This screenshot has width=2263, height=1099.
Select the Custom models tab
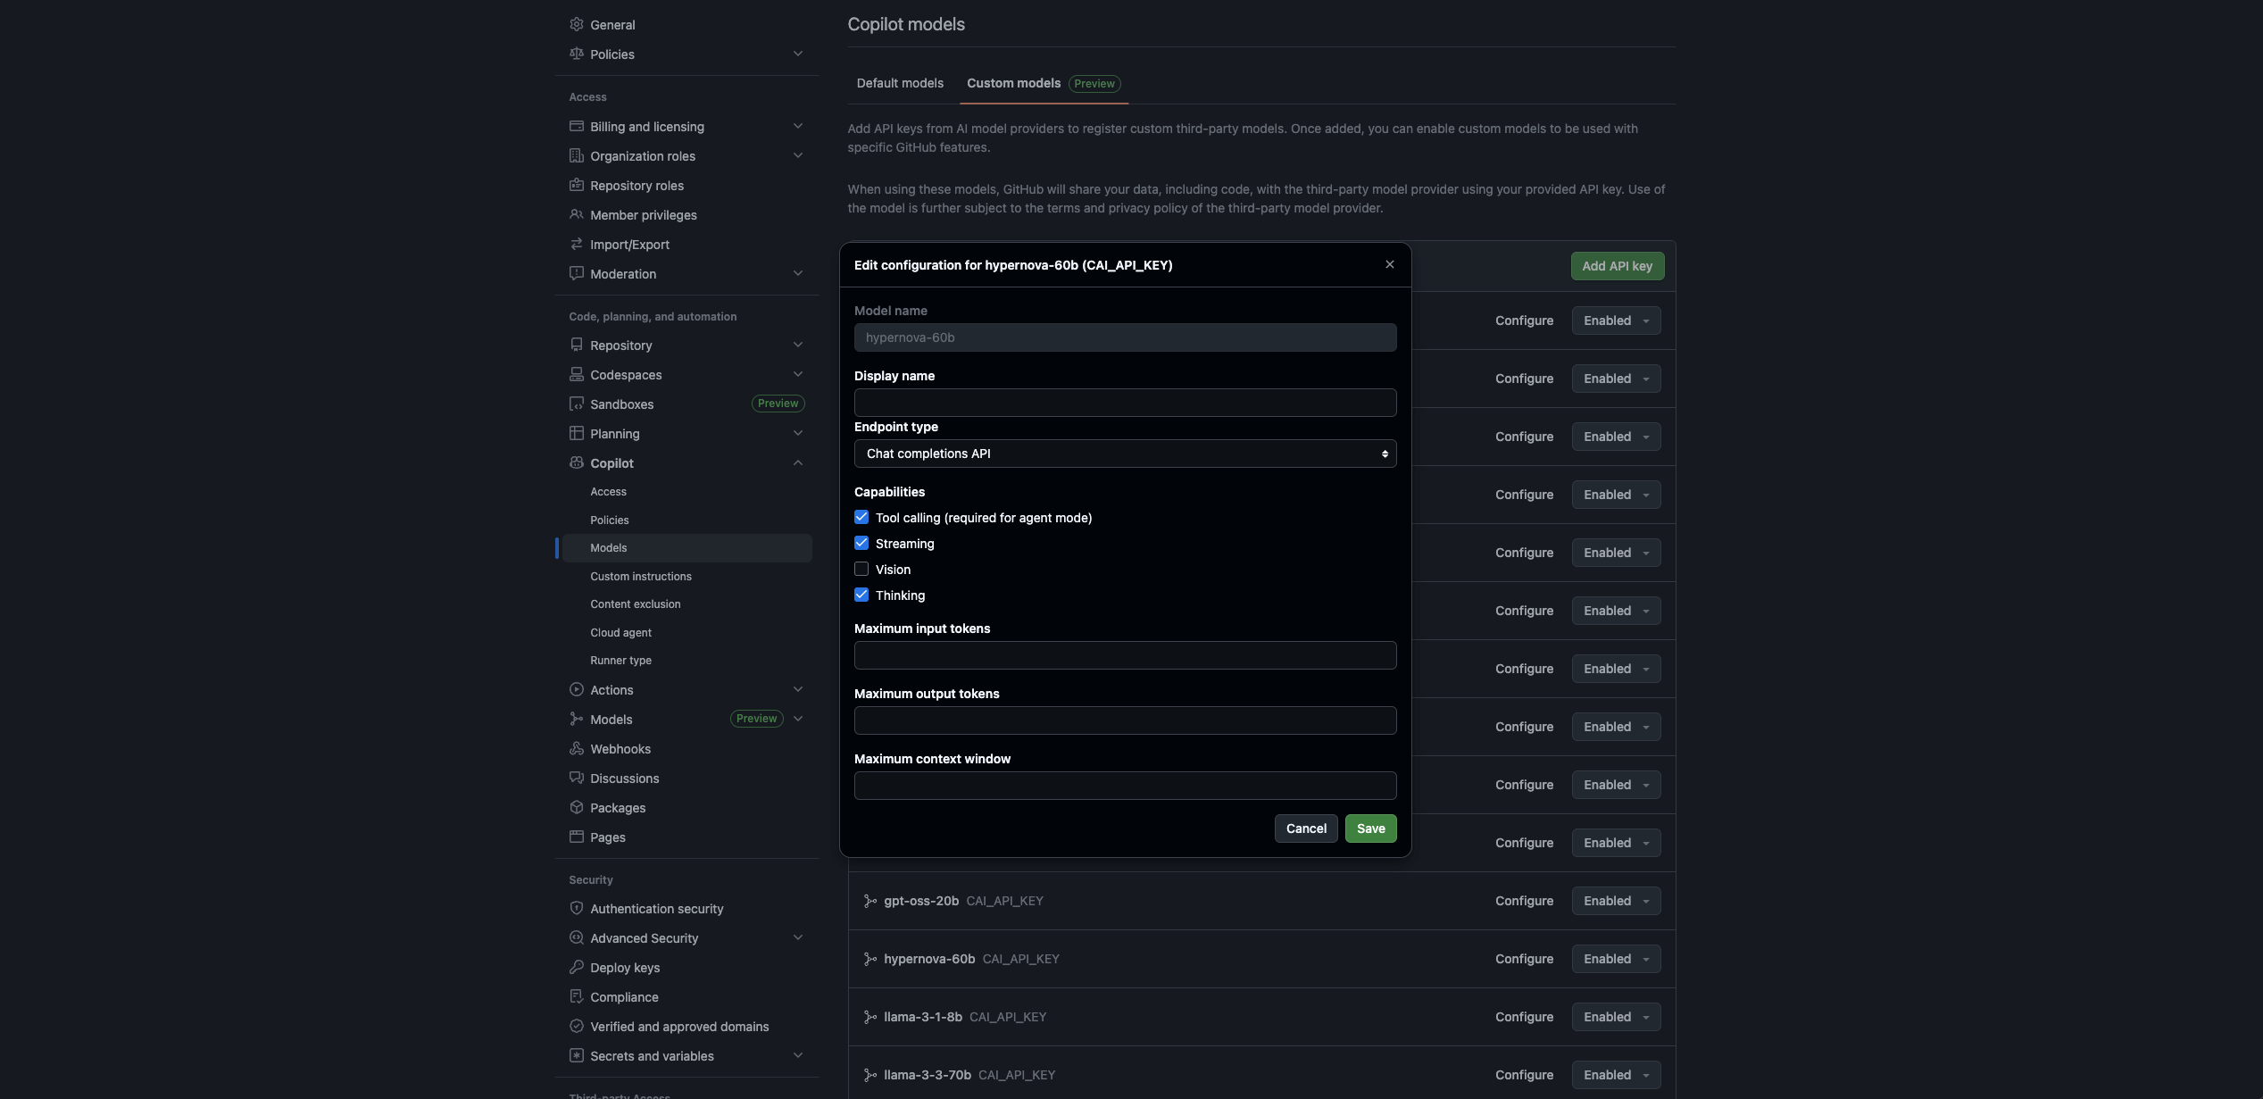point(1044,83)
